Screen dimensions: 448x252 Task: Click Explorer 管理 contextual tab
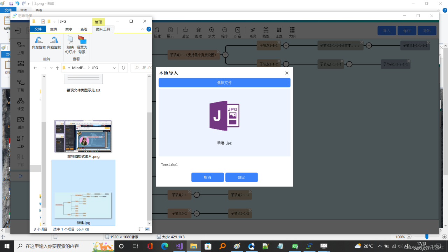(99, 22)
